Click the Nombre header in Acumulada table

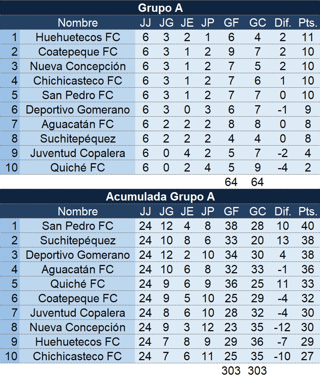tap(78, 212)
